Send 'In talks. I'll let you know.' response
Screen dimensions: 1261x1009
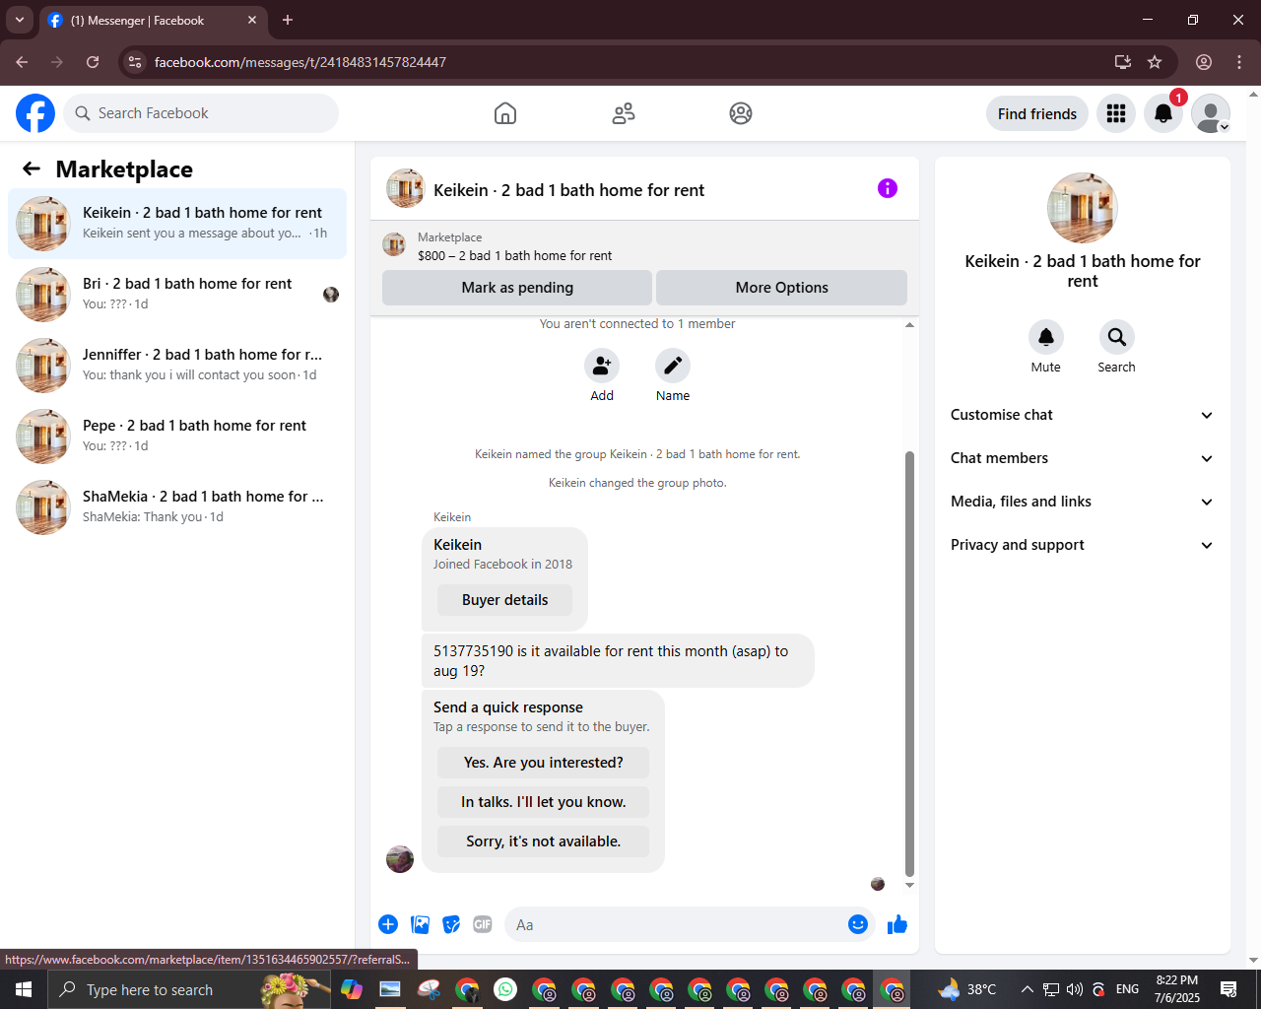pos(543,802)
